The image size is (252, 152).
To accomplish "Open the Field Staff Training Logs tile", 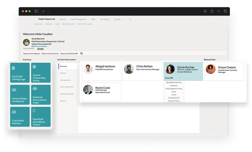I will pyautogui.click(x=20, y=73).
